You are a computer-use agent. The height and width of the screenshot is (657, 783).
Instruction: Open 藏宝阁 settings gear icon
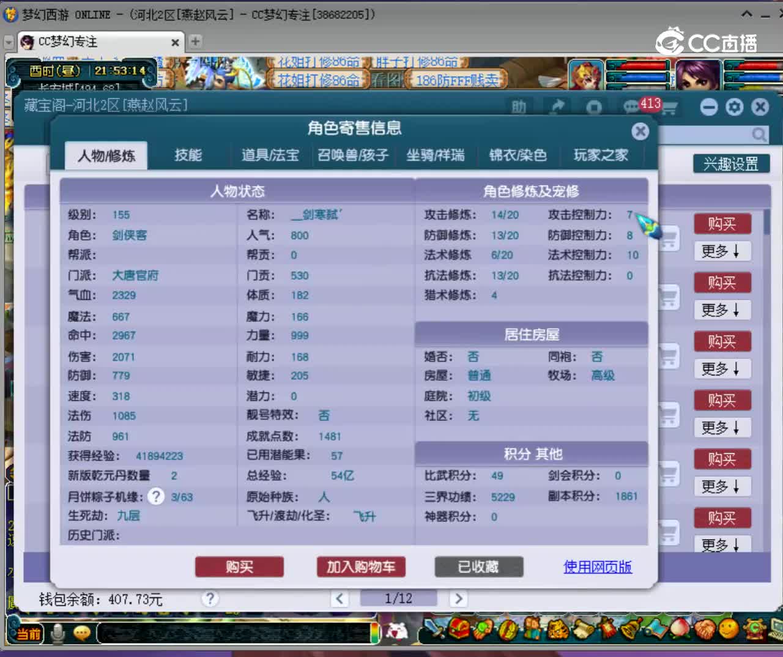tap(734, 107)
